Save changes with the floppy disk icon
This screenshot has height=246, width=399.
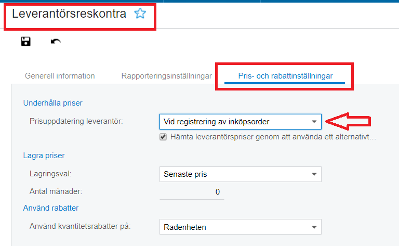pos(25,42)
